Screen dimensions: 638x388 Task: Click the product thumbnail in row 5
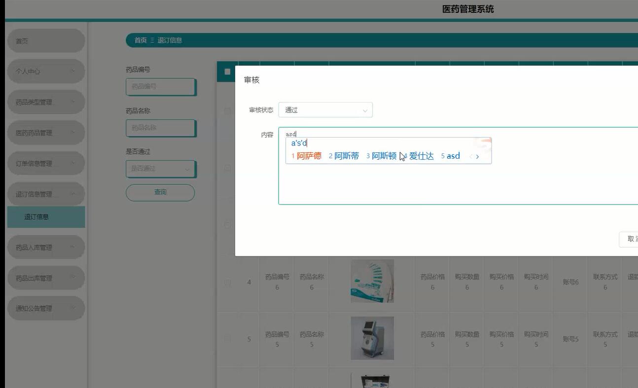372,338
